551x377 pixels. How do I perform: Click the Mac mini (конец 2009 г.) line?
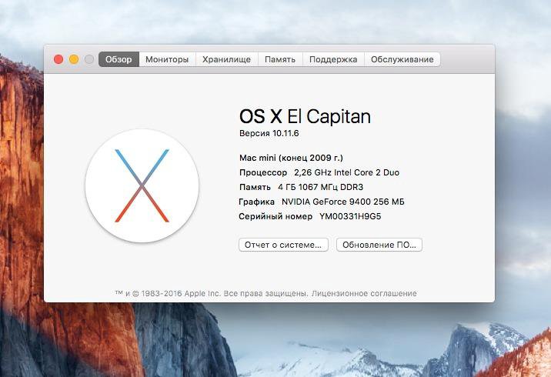291,158
